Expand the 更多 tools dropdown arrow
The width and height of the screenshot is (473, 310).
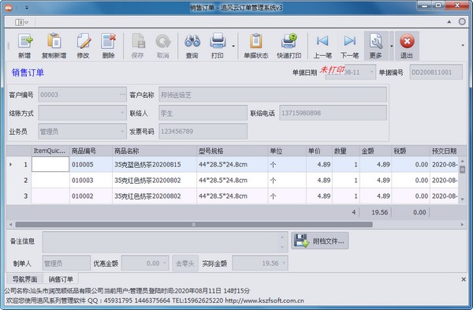pos(392,46)
